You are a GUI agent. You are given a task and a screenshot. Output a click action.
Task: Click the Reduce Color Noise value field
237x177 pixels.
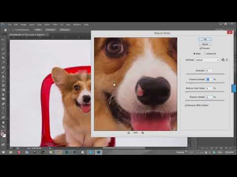pyautogui.click(x=209, y=88)
